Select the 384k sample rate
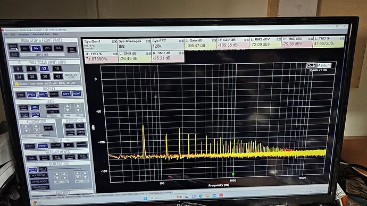Screen dimensions: 367x206 (x=59, y=48)
